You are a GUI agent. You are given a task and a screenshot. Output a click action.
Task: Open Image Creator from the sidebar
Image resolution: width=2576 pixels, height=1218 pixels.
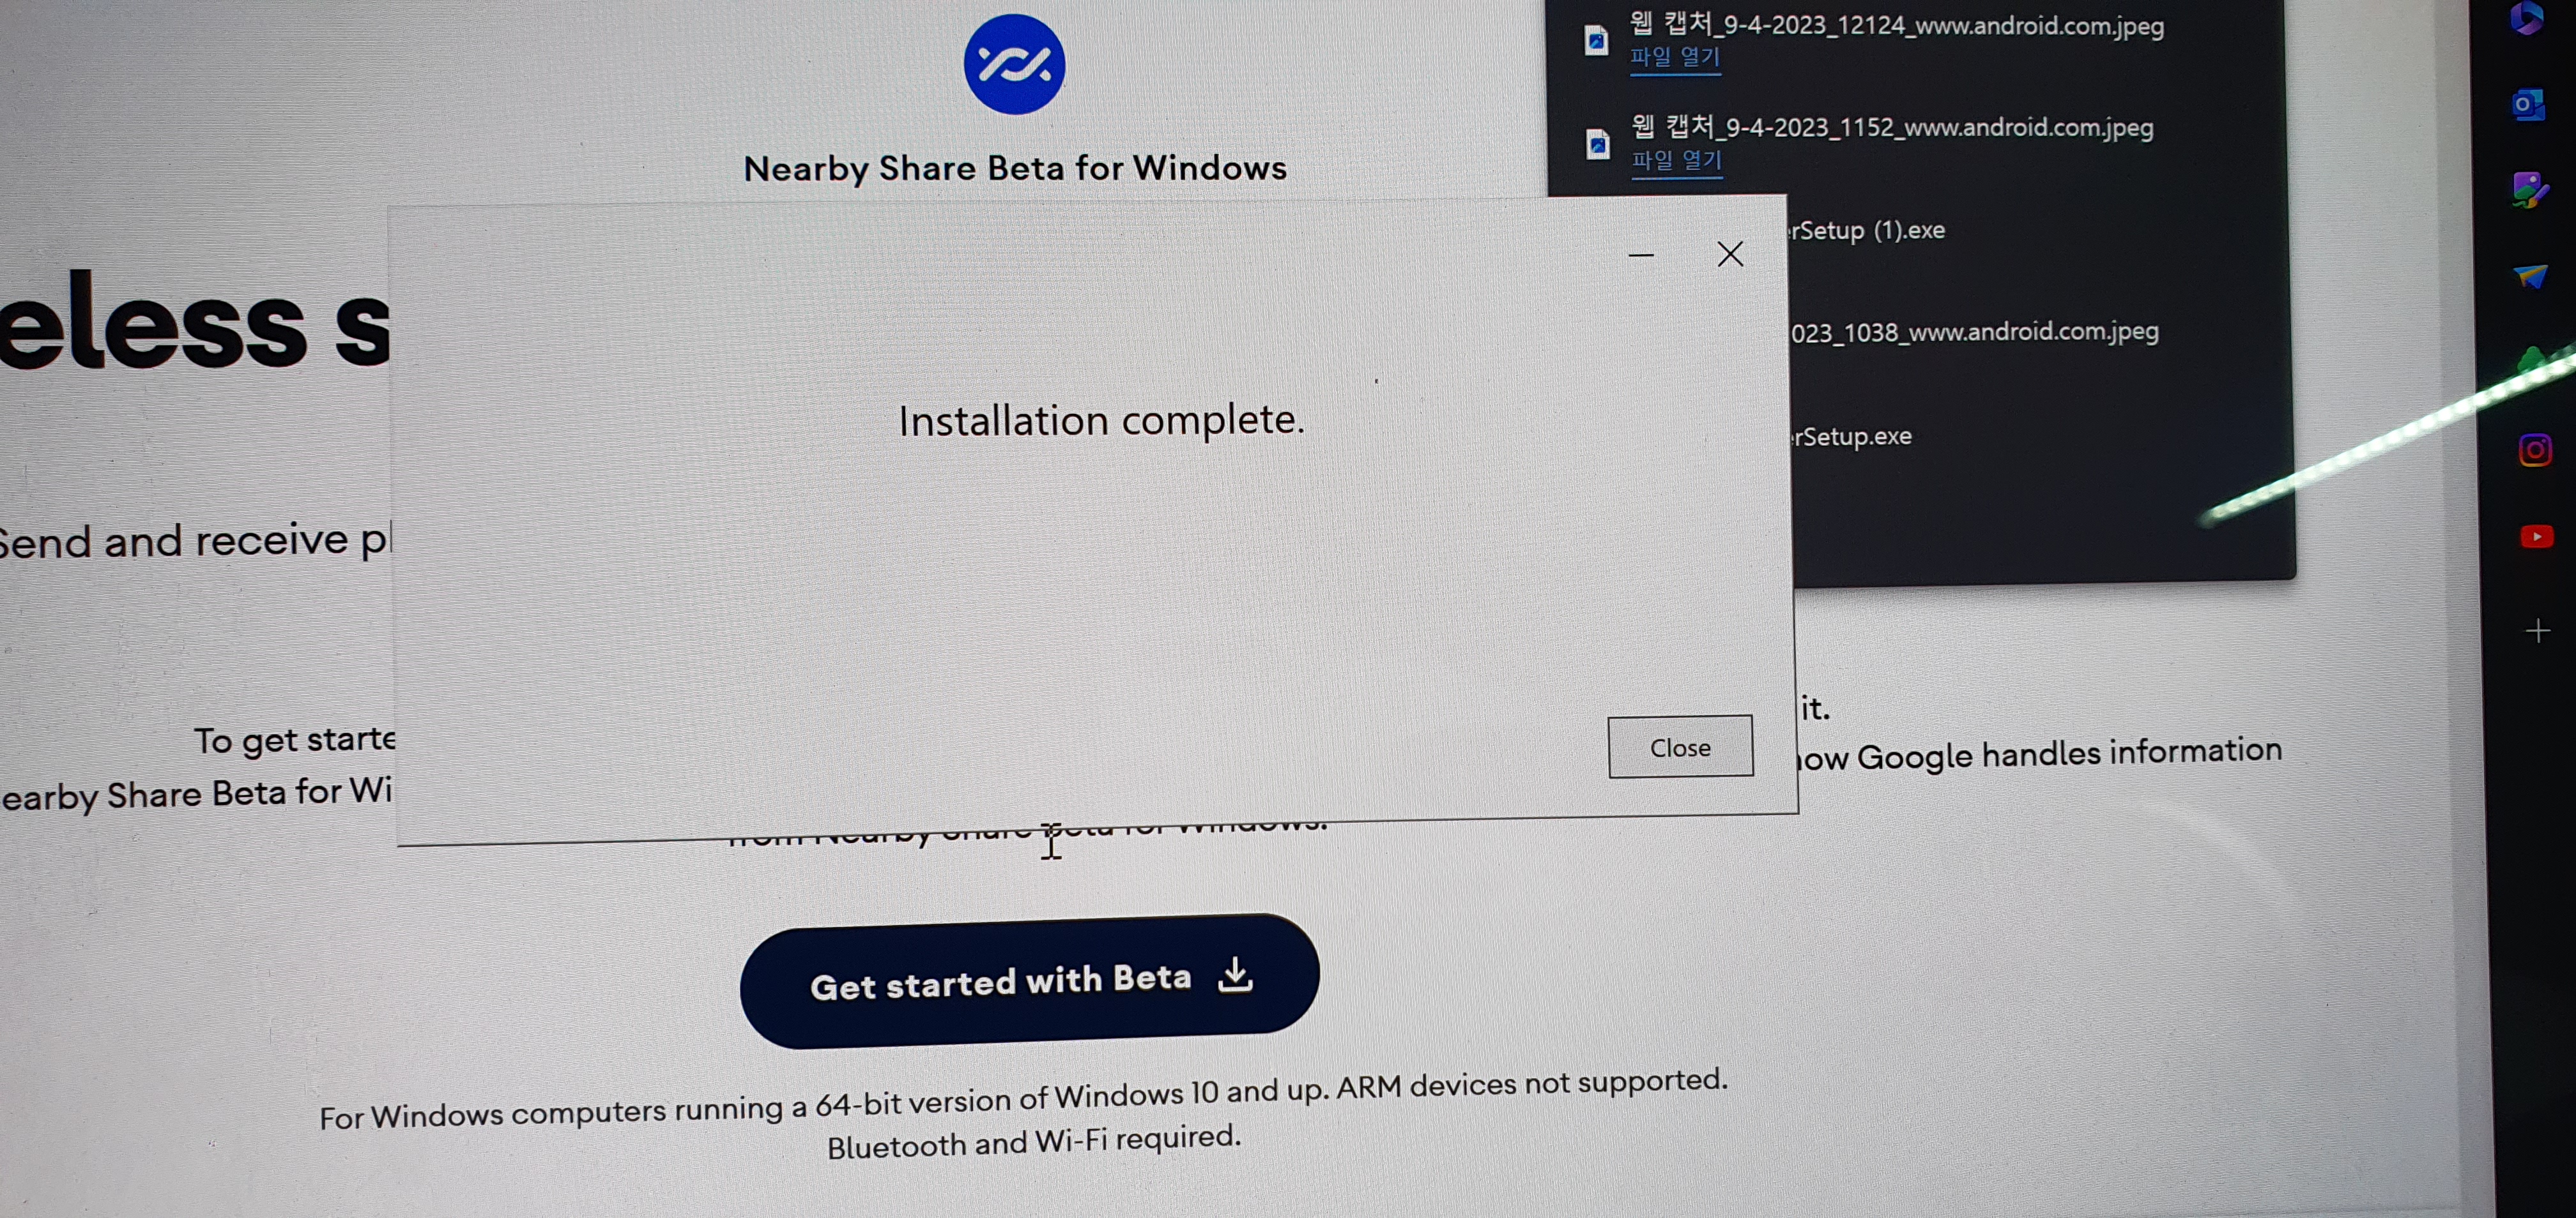point(2530,189)
